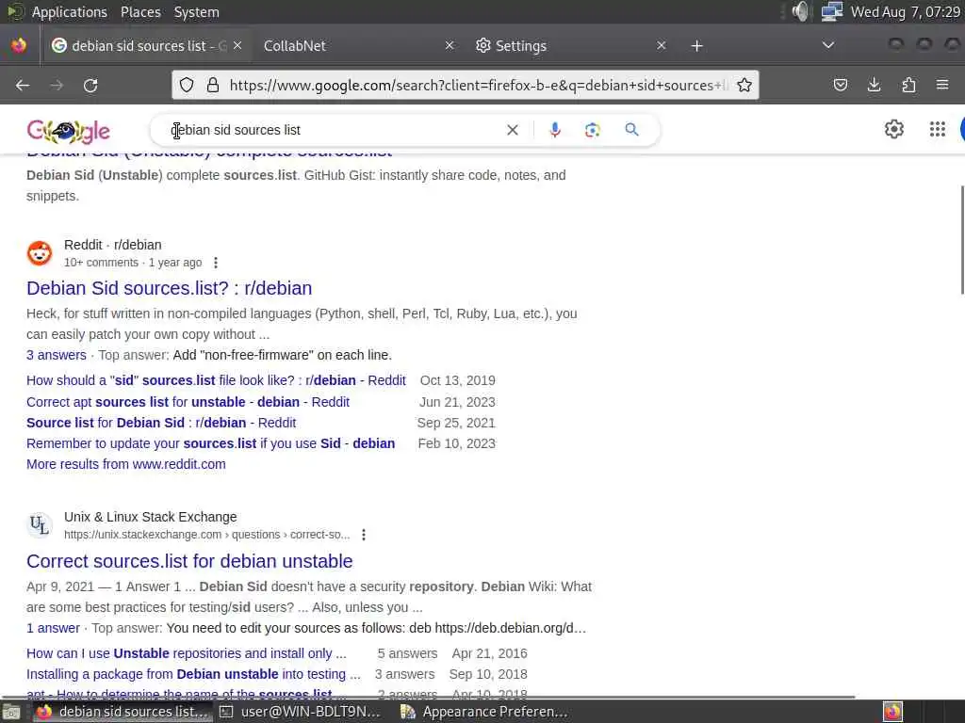
Task: Click the page vertical scrollbar
Action: point(962,240)
